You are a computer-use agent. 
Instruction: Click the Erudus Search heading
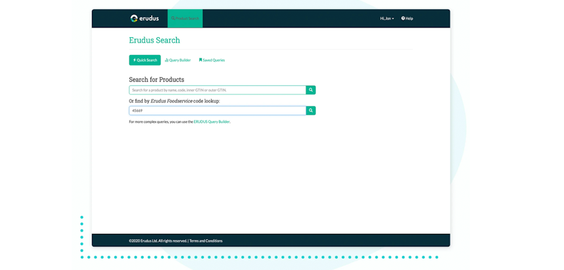pos(154,40)
